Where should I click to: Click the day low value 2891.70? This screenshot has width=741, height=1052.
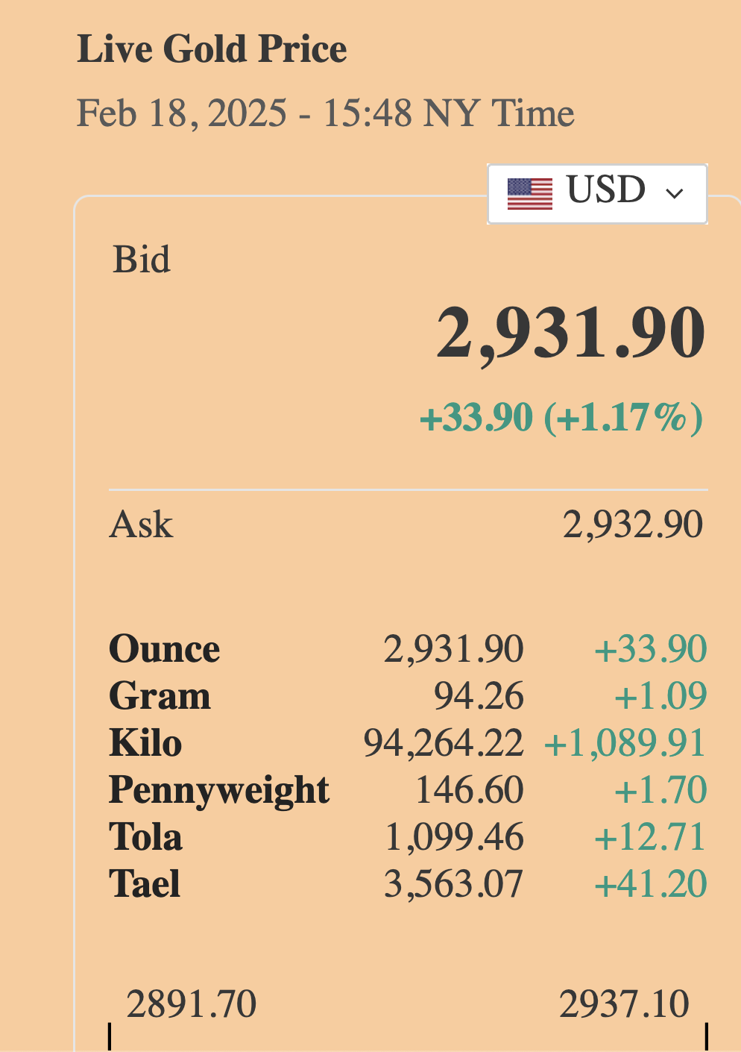192,1004
